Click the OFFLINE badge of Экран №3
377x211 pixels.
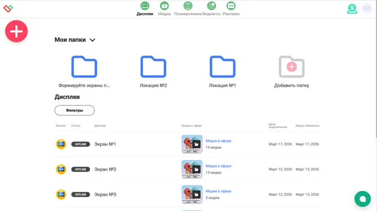(x=80, y=195)
